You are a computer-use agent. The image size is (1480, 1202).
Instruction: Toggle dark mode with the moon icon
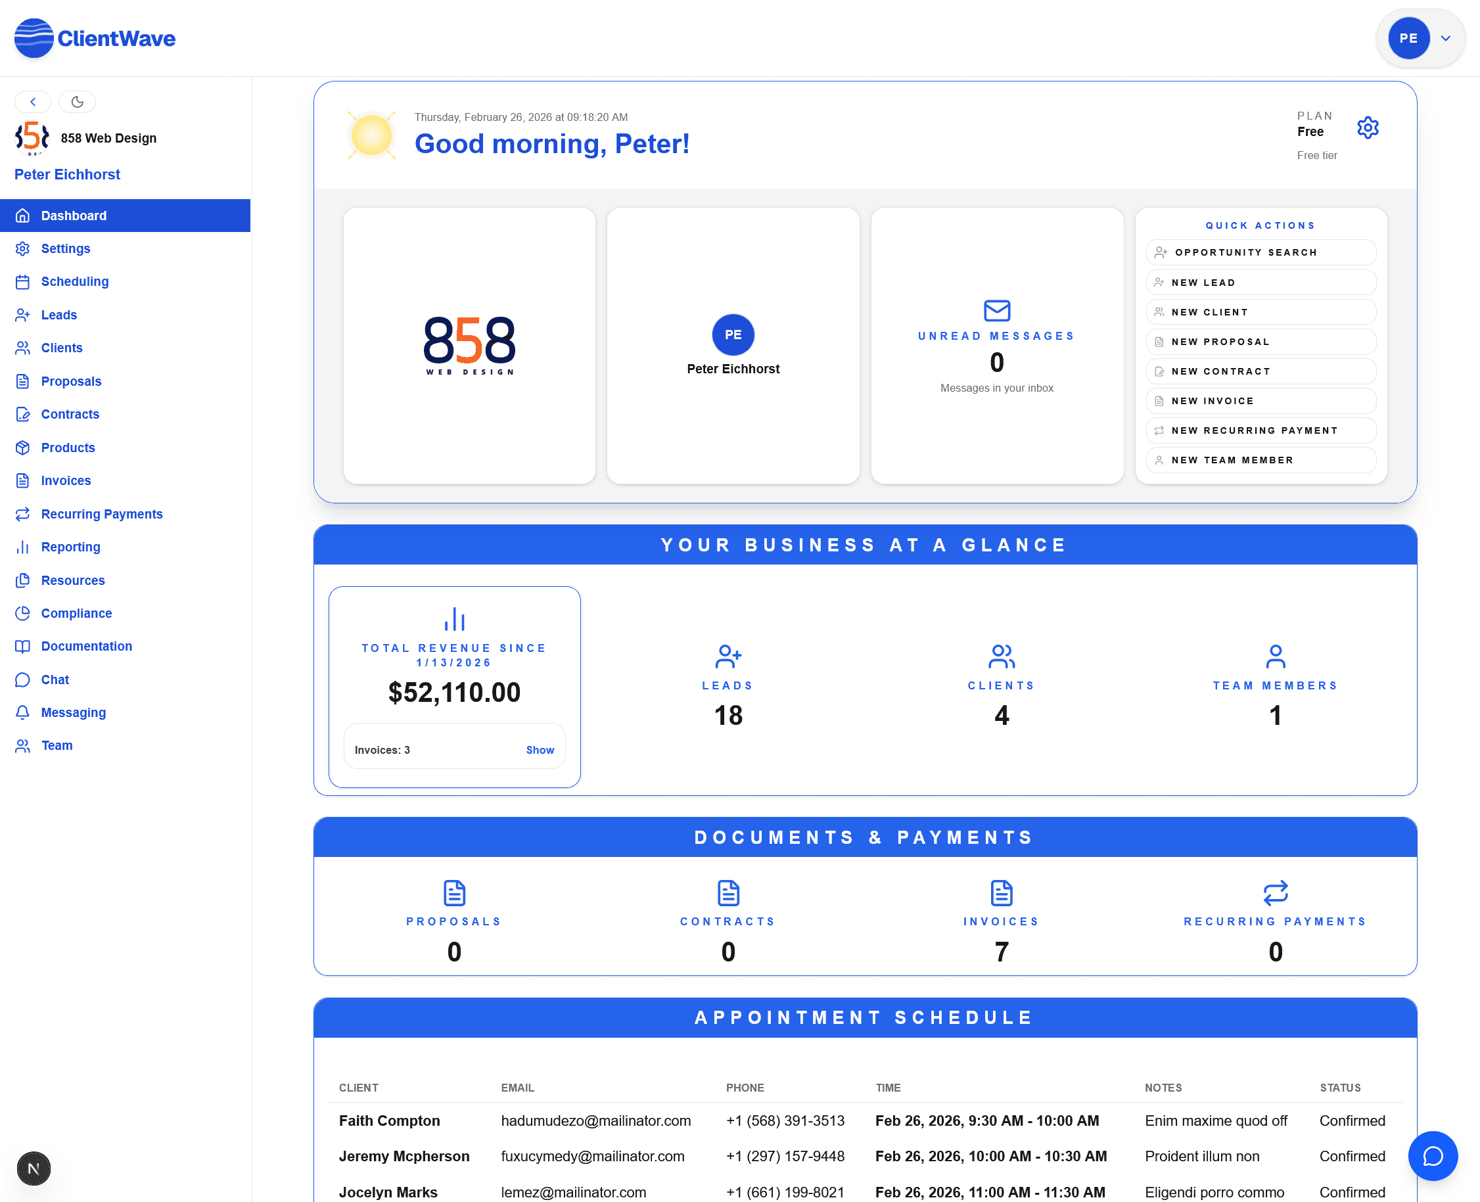tap(77, 102)
